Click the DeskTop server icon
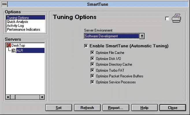 [x=8, y=45]
